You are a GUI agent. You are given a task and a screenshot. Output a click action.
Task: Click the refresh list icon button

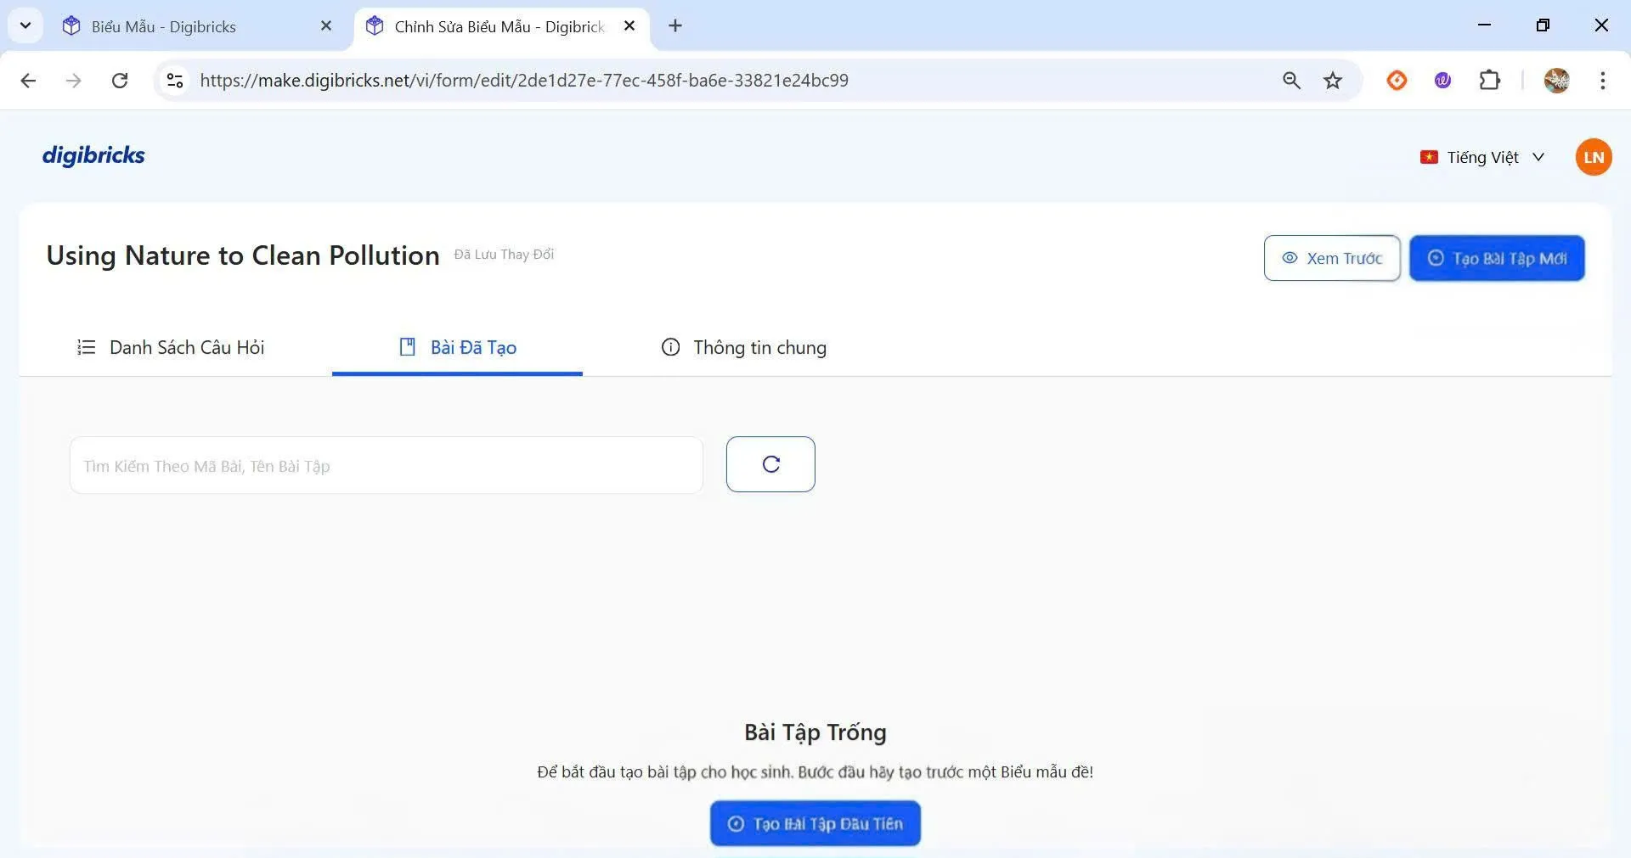coord(770,464)
